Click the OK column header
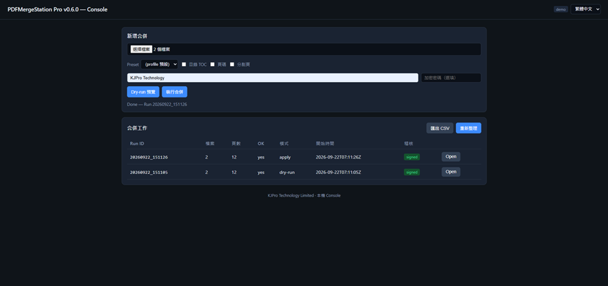Viewport: 608px width, 286px height. [x=261, y=144]
